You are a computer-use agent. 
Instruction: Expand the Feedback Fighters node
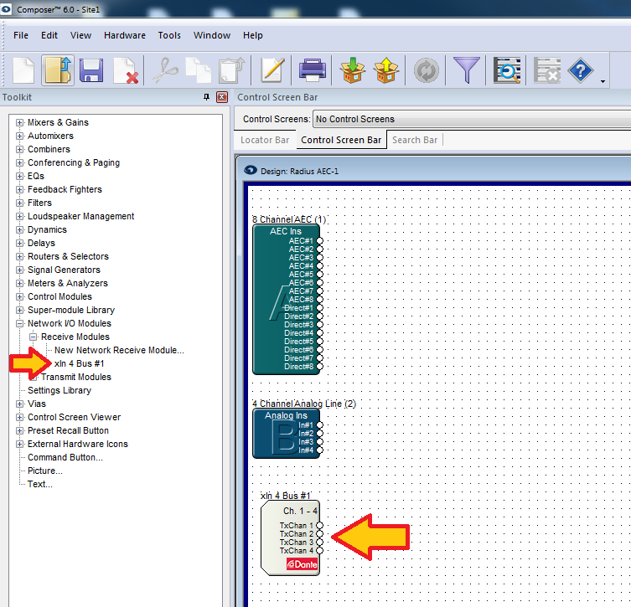pyautogui.click(x=19, y=189)
